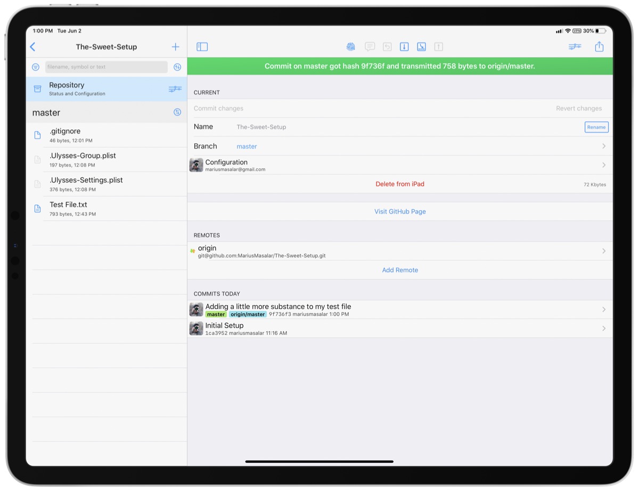This screenshot has height=492, width=639.
Task: Toggle sort order icon beside search field
Action: click(177, 67)
